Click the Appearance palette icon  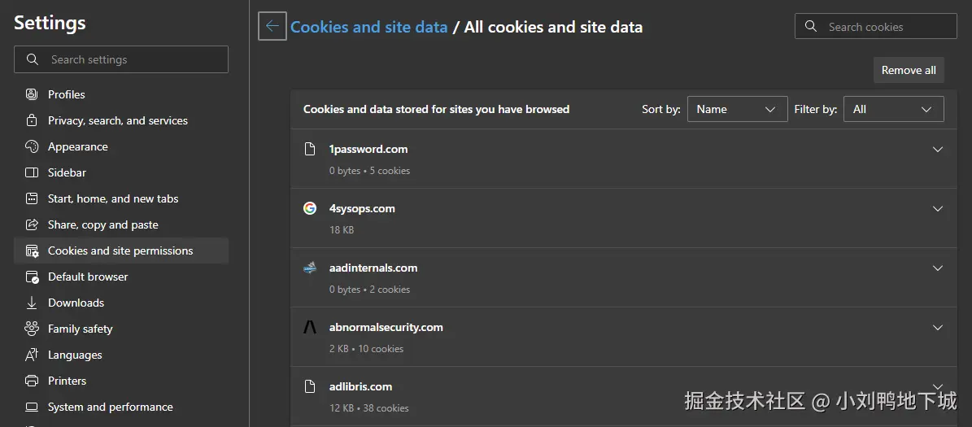pos(32,146)
